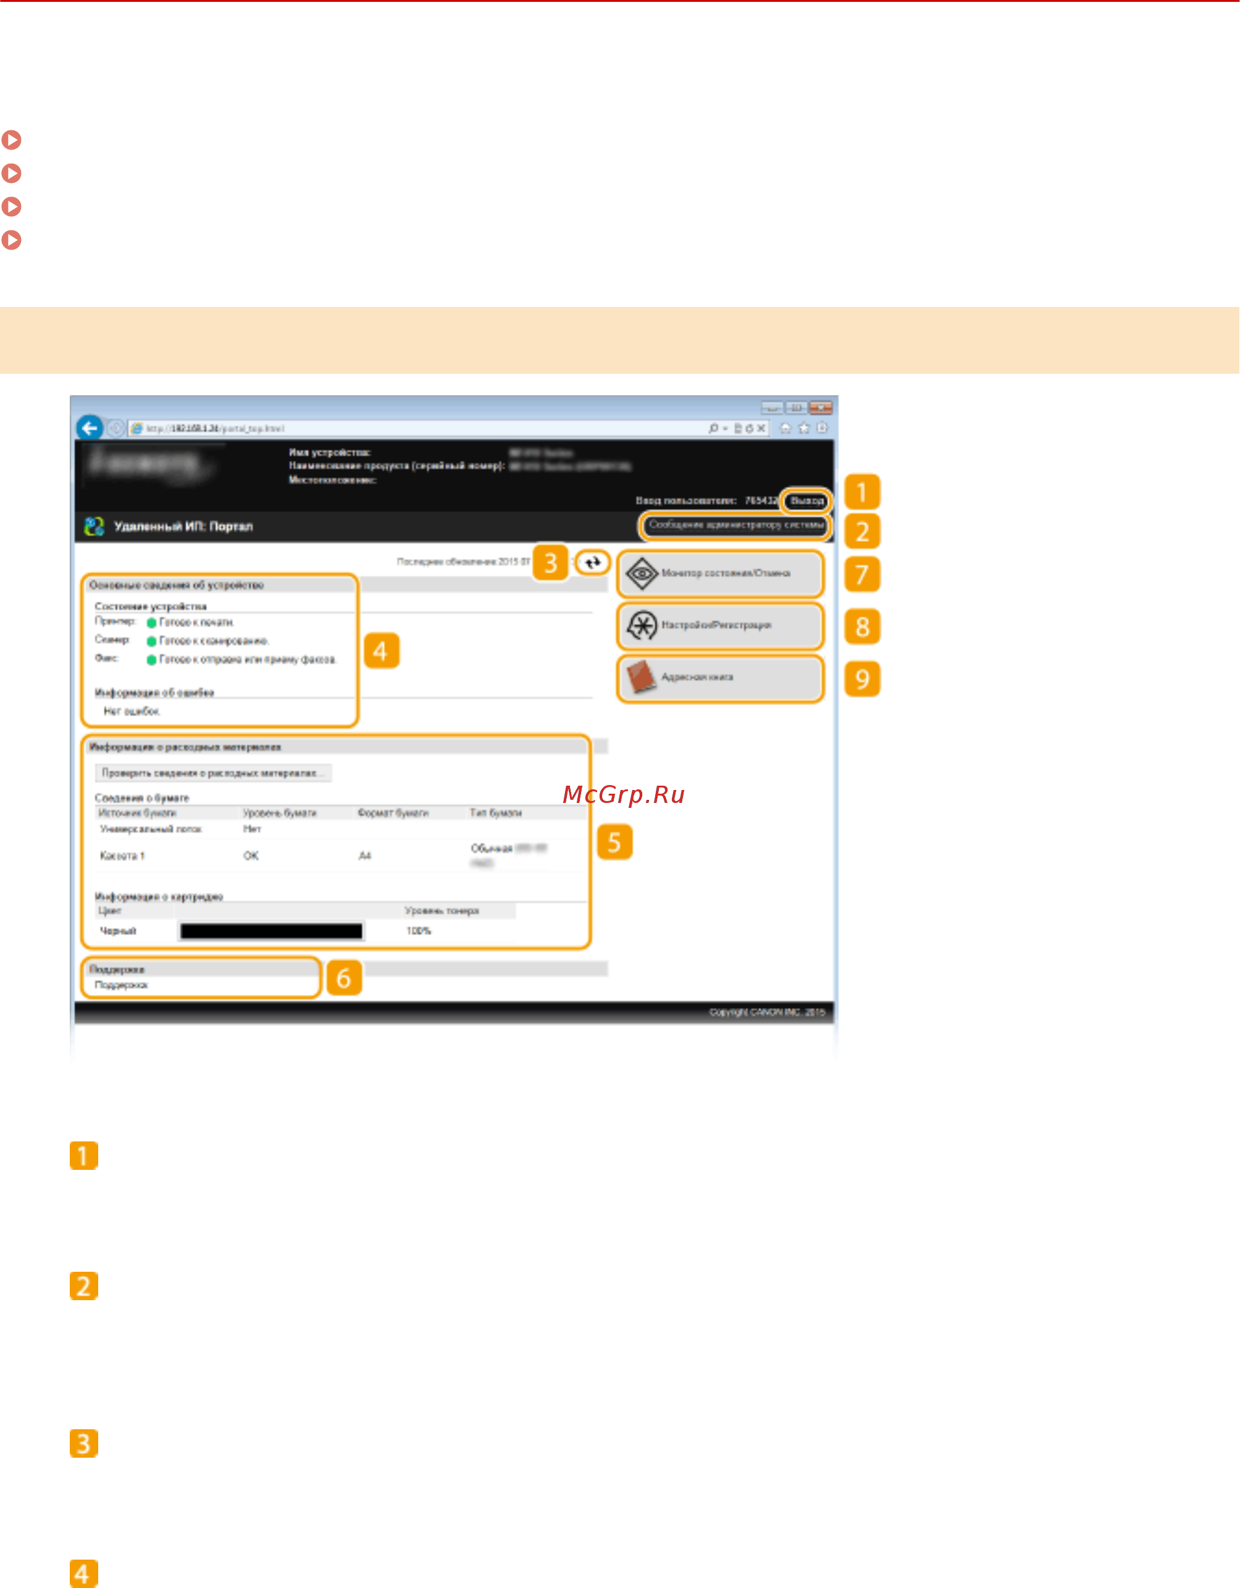Click the address bar search magnifier icon
The width and height of the screenshot is (1240, 1588).
pyautogui.click(x=713, y=429)
